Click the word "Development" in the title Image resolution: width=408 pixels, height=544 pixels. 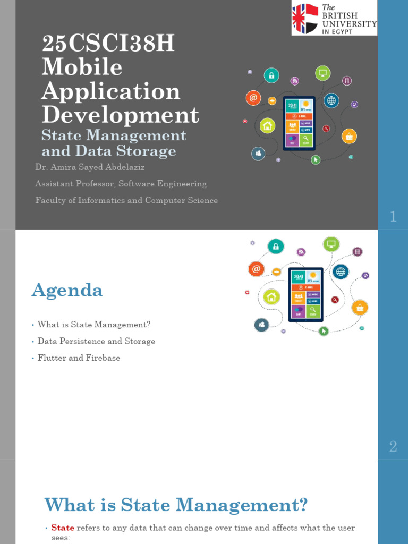coord(121,115)
